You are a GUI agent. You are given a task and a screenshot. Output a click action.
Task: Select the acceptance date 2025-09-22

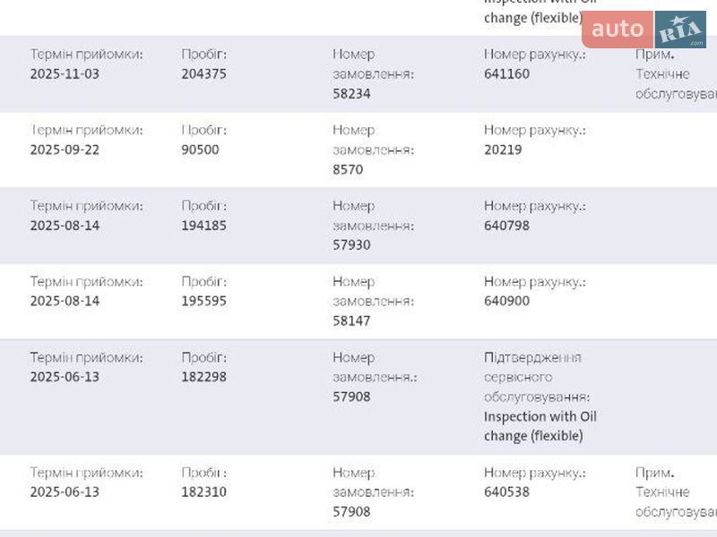tap(65, 149)
